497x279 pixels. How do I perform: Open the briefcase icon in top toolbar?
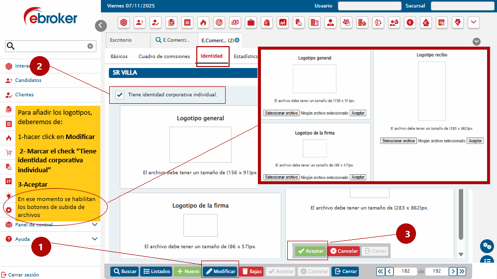tap(250, 22)
